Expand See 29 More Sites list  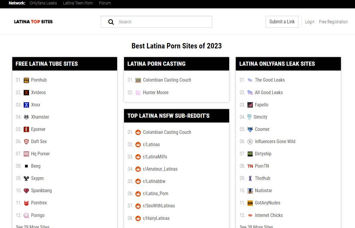33,226
